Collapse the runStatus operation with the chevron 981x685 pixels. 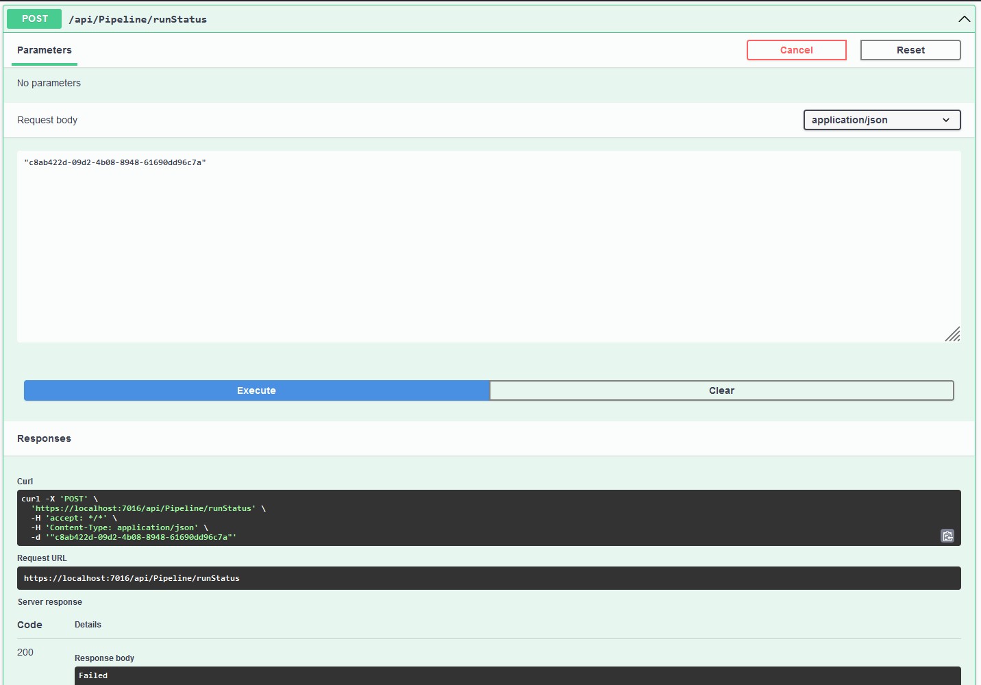(964, 19)
